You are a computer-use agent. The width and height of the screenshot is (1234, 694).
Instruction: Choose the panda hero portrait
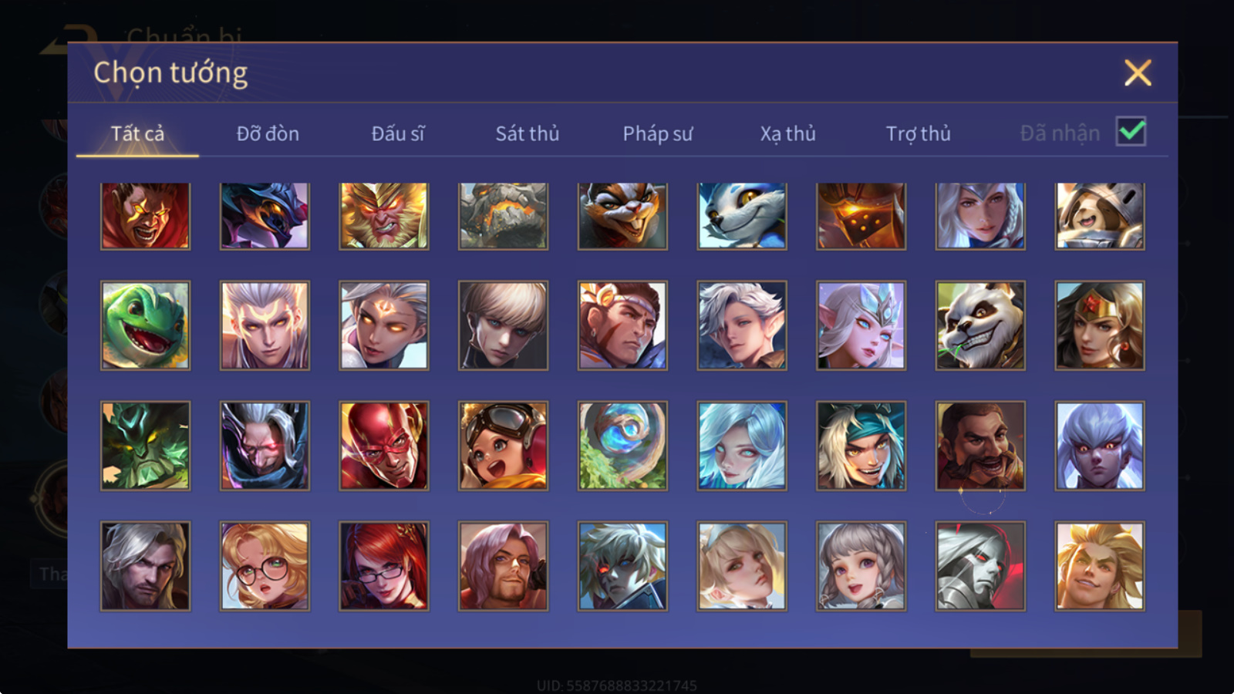(x=980, y=325)
